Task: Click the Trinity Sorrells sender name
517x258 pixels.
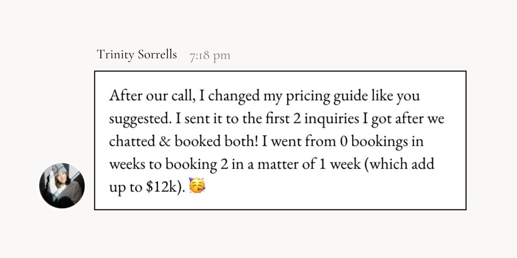Action: (137, 55)
